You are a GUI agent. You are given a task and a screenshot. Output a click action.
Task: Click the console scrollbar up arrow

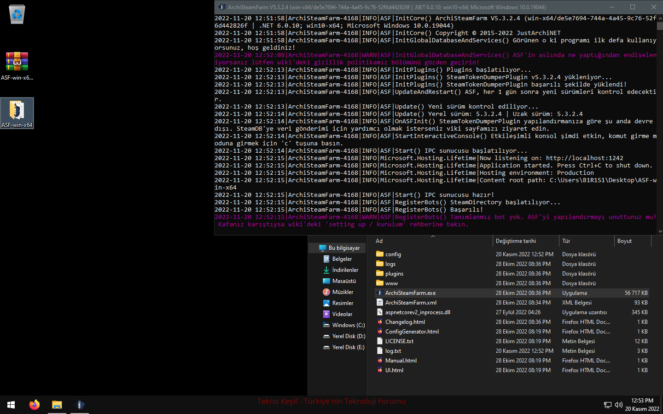[x=660, y=18]
